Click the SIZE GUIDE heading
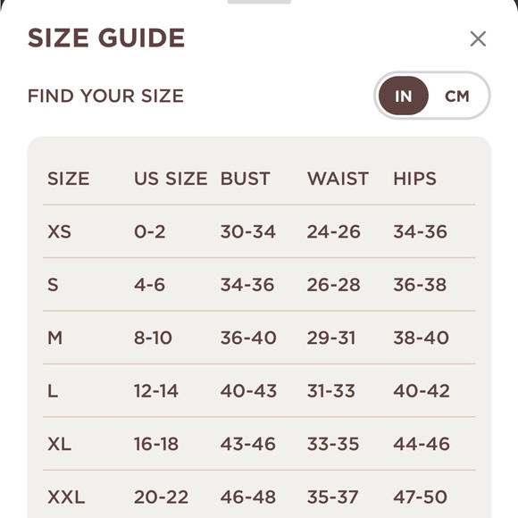 point(106,38)
